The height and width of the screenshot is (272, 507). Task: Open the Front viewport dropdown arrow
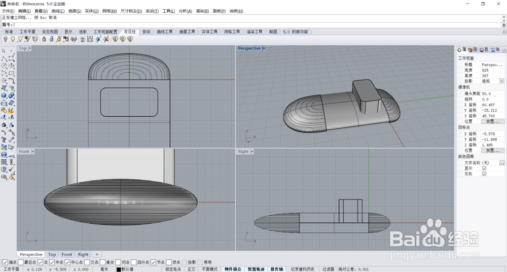click(33, 152)
